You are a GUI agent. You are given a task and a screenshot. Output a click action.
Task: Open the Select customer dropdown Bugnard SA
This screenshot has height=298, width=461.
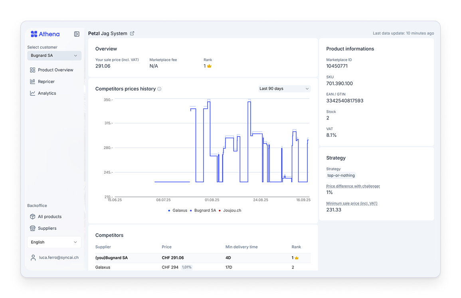tap(54, 55)
